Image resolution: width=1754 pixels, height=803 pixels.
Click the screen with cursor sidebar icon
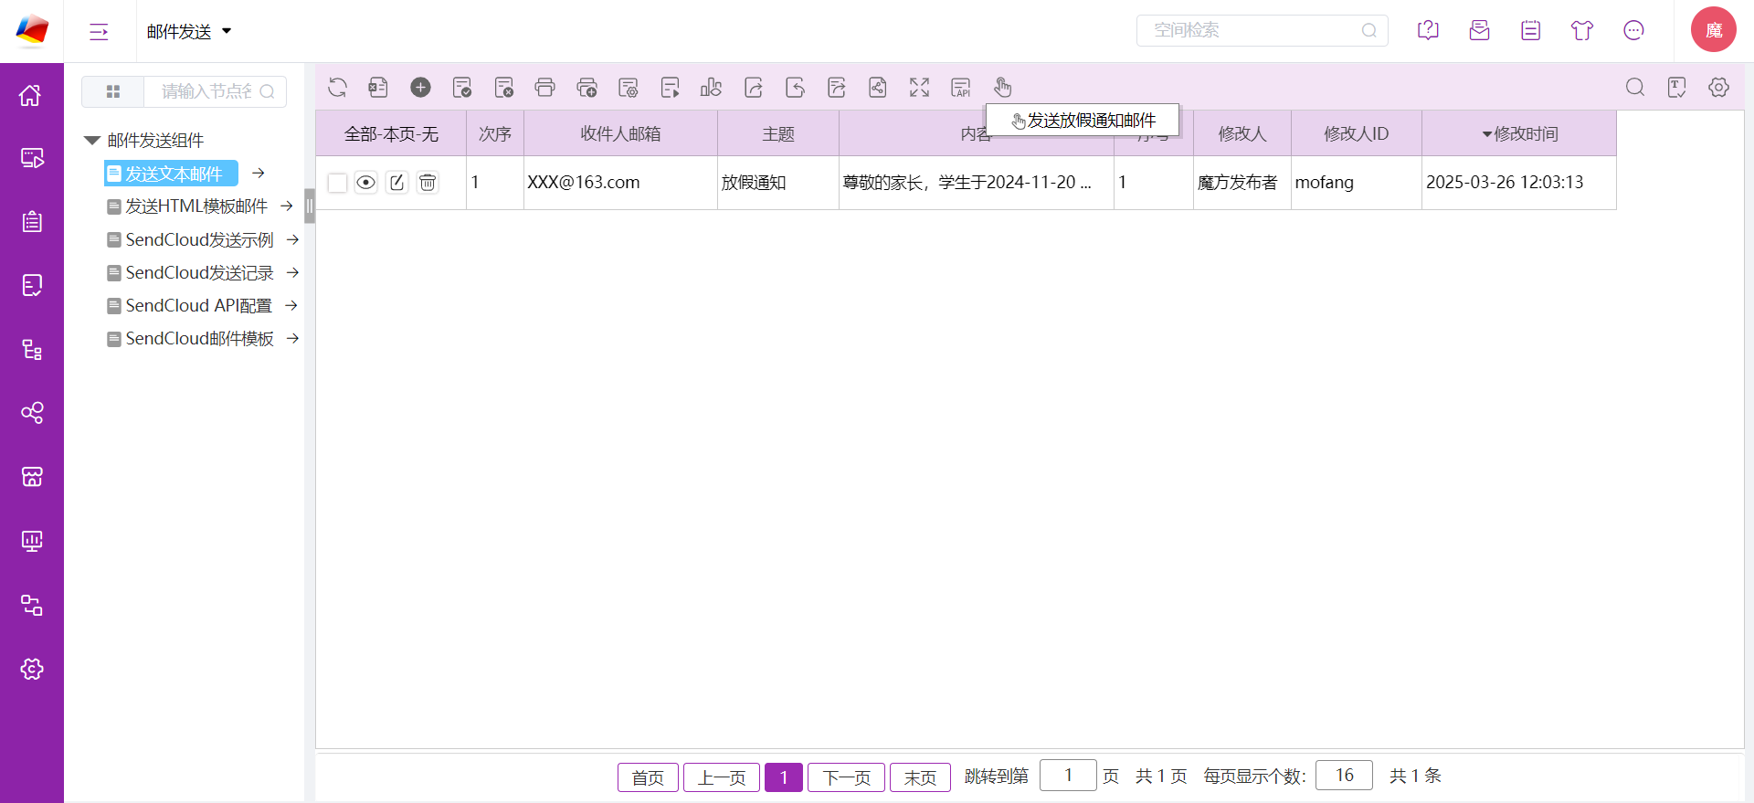click(x=32, y=158)
